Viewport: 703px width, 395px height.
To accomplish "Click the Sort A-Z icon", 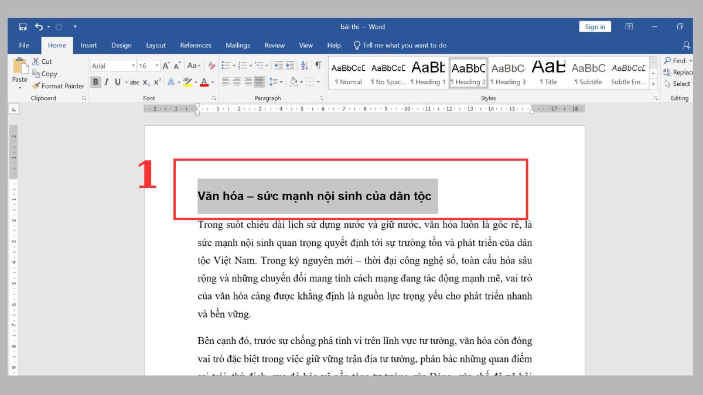I will [305, 66].
